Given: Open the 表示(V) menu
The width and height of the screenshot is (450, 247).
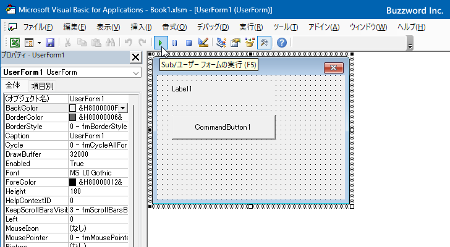Looking at the screenshot, I should [x=108, y=27].
